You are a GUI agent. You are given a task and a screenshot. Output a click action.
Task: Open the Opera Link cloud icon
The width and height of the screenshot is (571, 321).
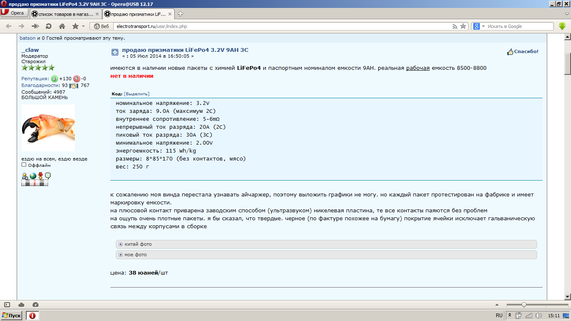click(x=21, y=305)
